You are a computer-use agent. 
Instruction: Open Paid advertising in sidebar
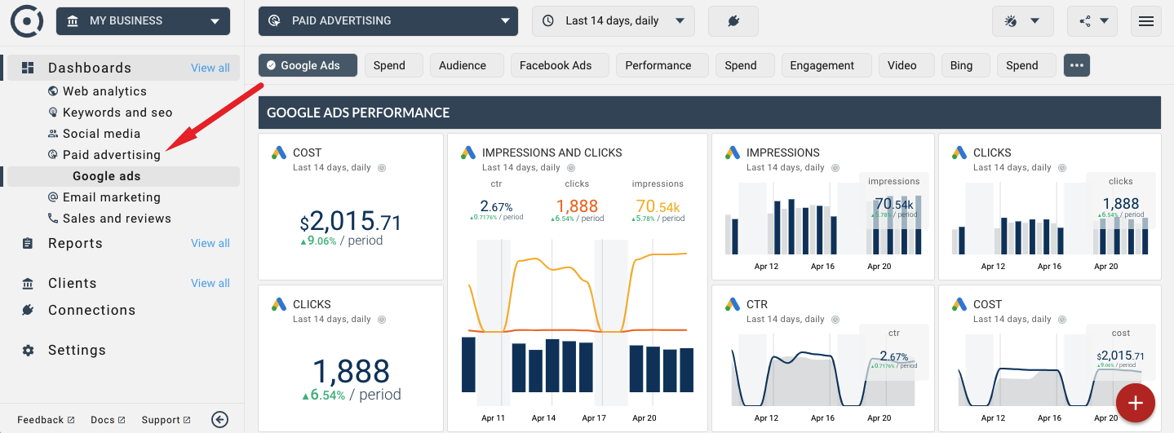click(x=112, y=155)
